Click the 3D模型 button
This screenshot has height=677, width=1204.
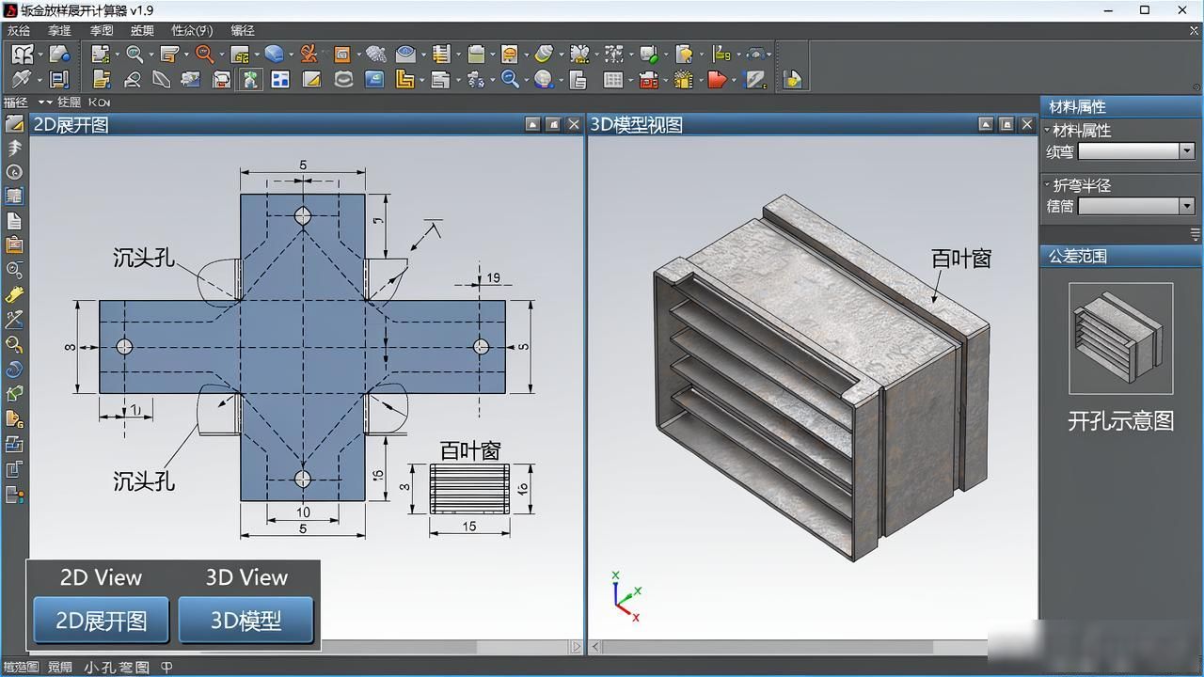pyautogui.click(x=246, y=621)
